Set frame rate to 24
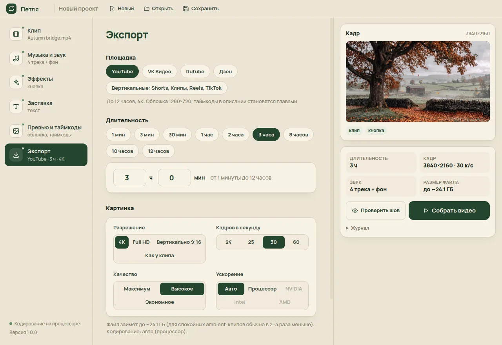Image resolution: width=502 pixels, height=345 pixels. point(229,242)
